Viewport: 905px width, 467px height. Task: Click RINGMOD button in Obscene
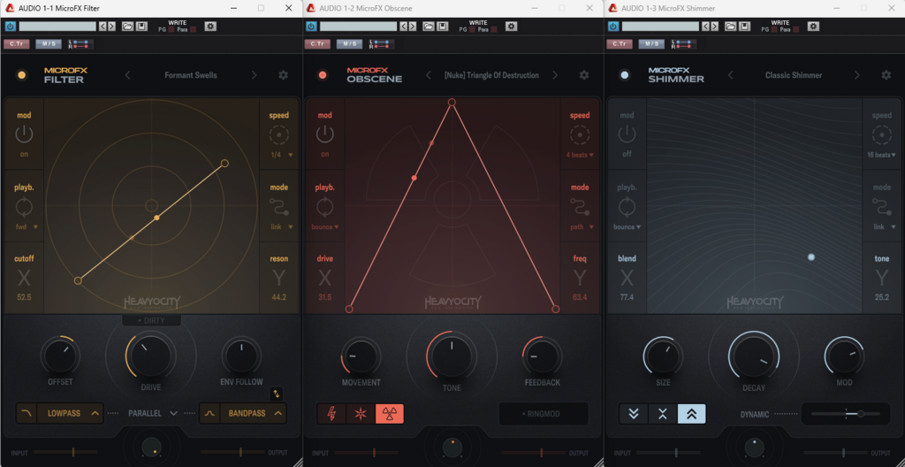coord(544,414)
